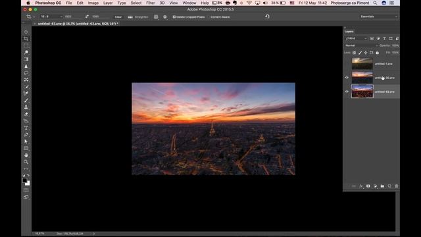Toggle filter for adjustment layers
The width and height of the screenshot is (421, 237).
(x=378, y=38)
